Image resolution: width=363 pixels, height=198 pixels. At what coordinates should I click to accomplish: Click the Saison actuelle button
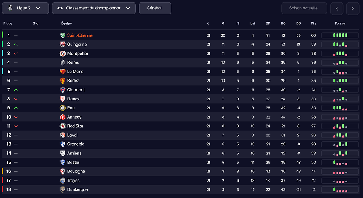304,8
